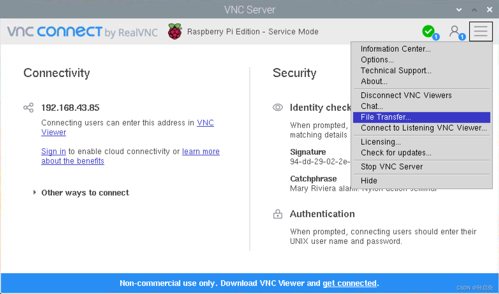Click the green connection status checkmark icon
The width and height of the screenshot is (499, 294).
(x=429, y=31)
